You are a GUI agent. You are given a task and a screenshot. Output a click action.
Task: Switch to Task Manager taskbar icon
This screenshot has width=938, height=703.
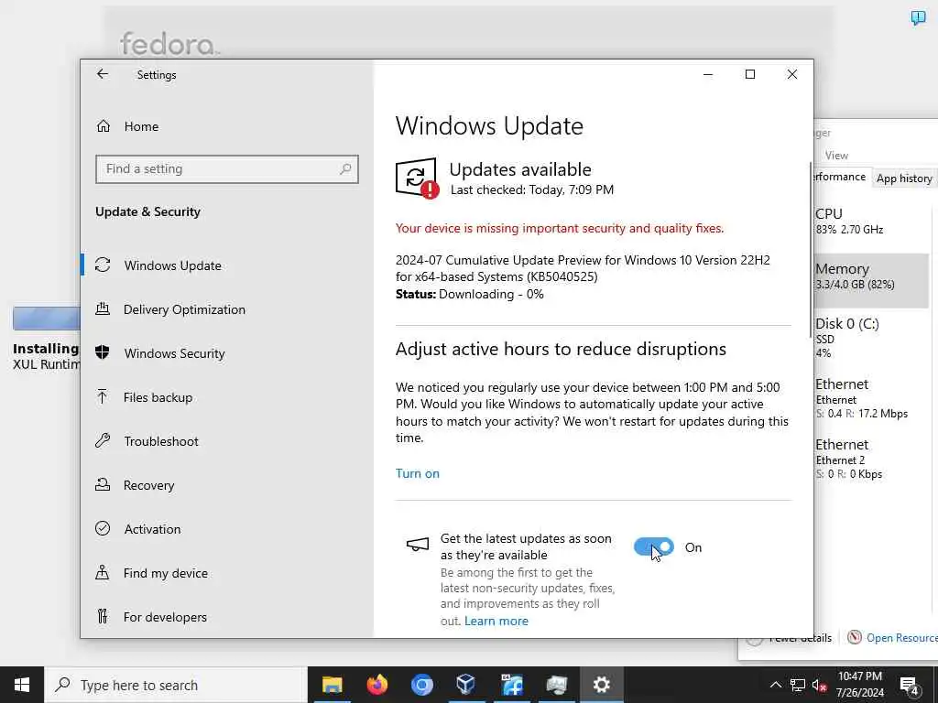[556, 685]
